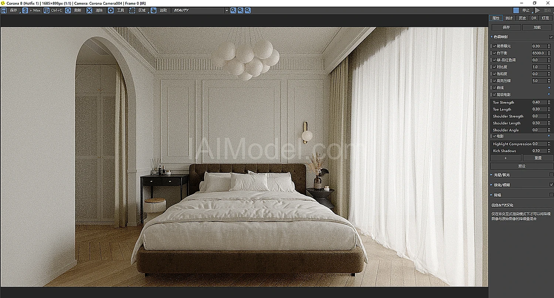Copy the render with the Ctrl+C button
Image resolution: width=554 pixels, height=298 pixels.
pos(53,10)
